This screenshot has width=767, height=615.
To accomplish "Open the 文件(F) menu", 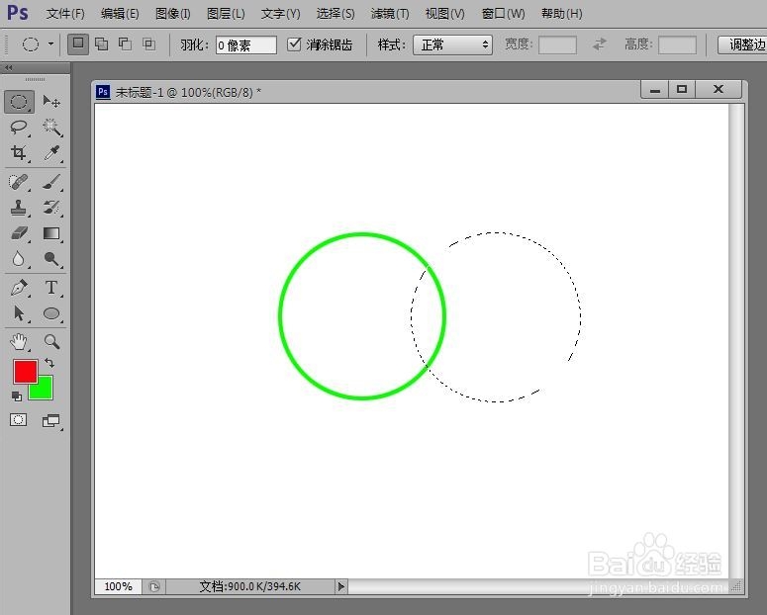I will 65,14.
